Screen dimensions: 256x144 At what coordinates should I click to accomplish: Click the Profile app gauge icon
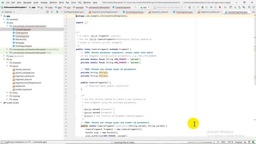pos(211,7)
